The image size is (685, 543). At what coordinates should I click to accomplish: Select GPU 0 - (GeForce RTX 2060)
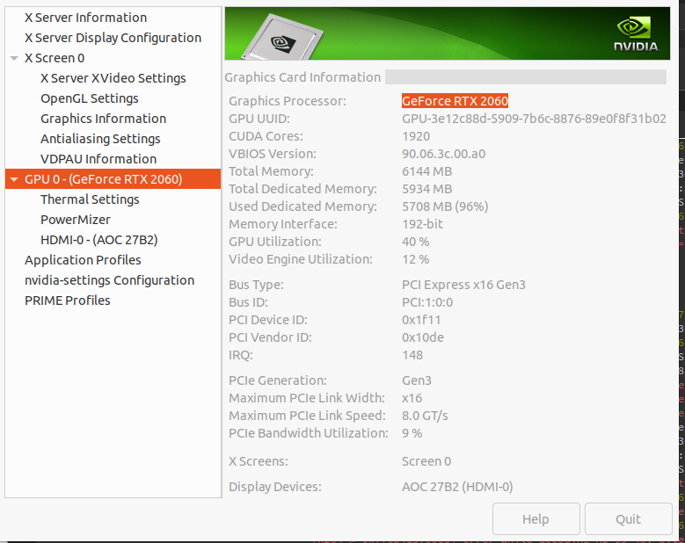point(113,179)
